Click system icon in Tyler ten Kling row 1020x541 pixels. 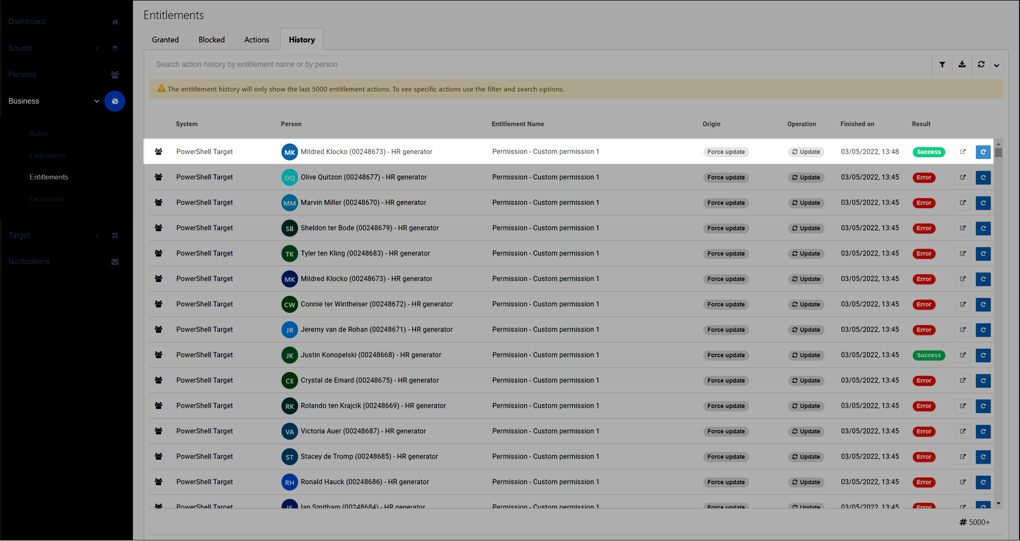click(x=158, y=254)
